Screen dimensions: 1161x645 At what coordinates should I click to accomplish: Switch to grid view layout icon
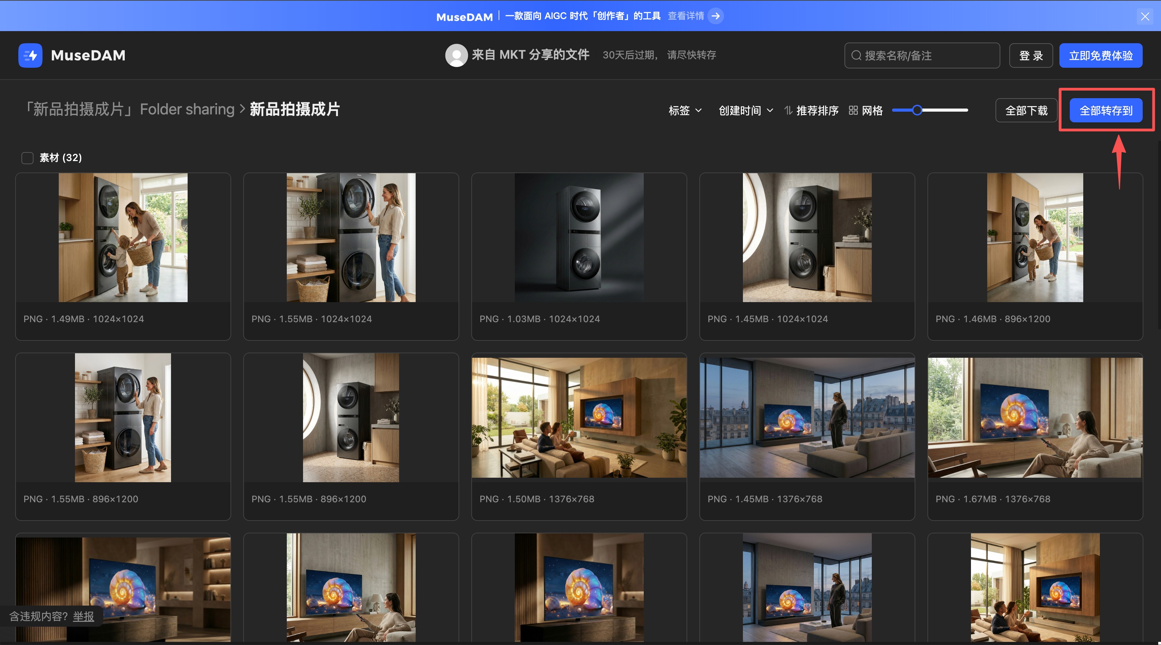click(853, 110)
